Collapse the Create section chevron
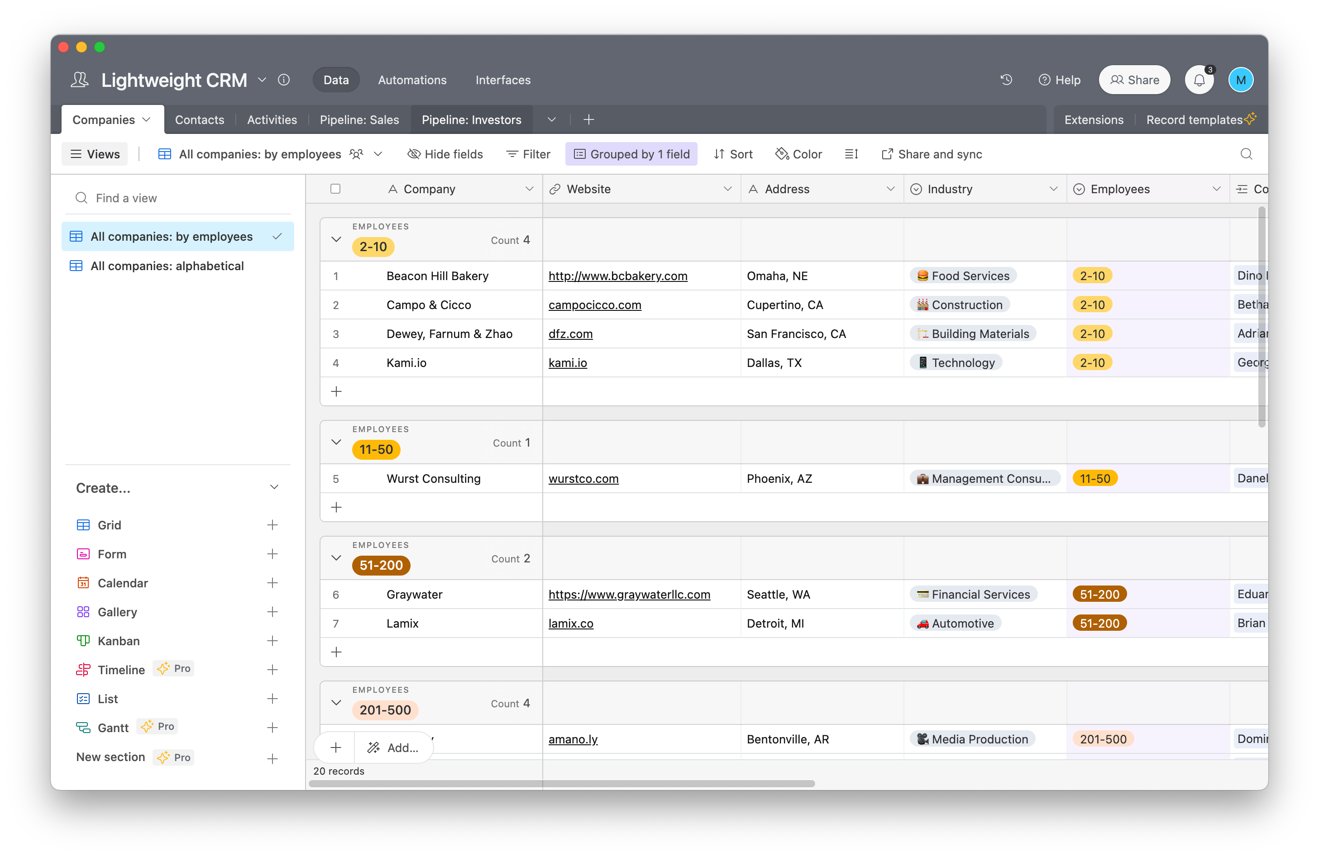This screenshot has width=1319, height=857. click(x=274, y=487)
